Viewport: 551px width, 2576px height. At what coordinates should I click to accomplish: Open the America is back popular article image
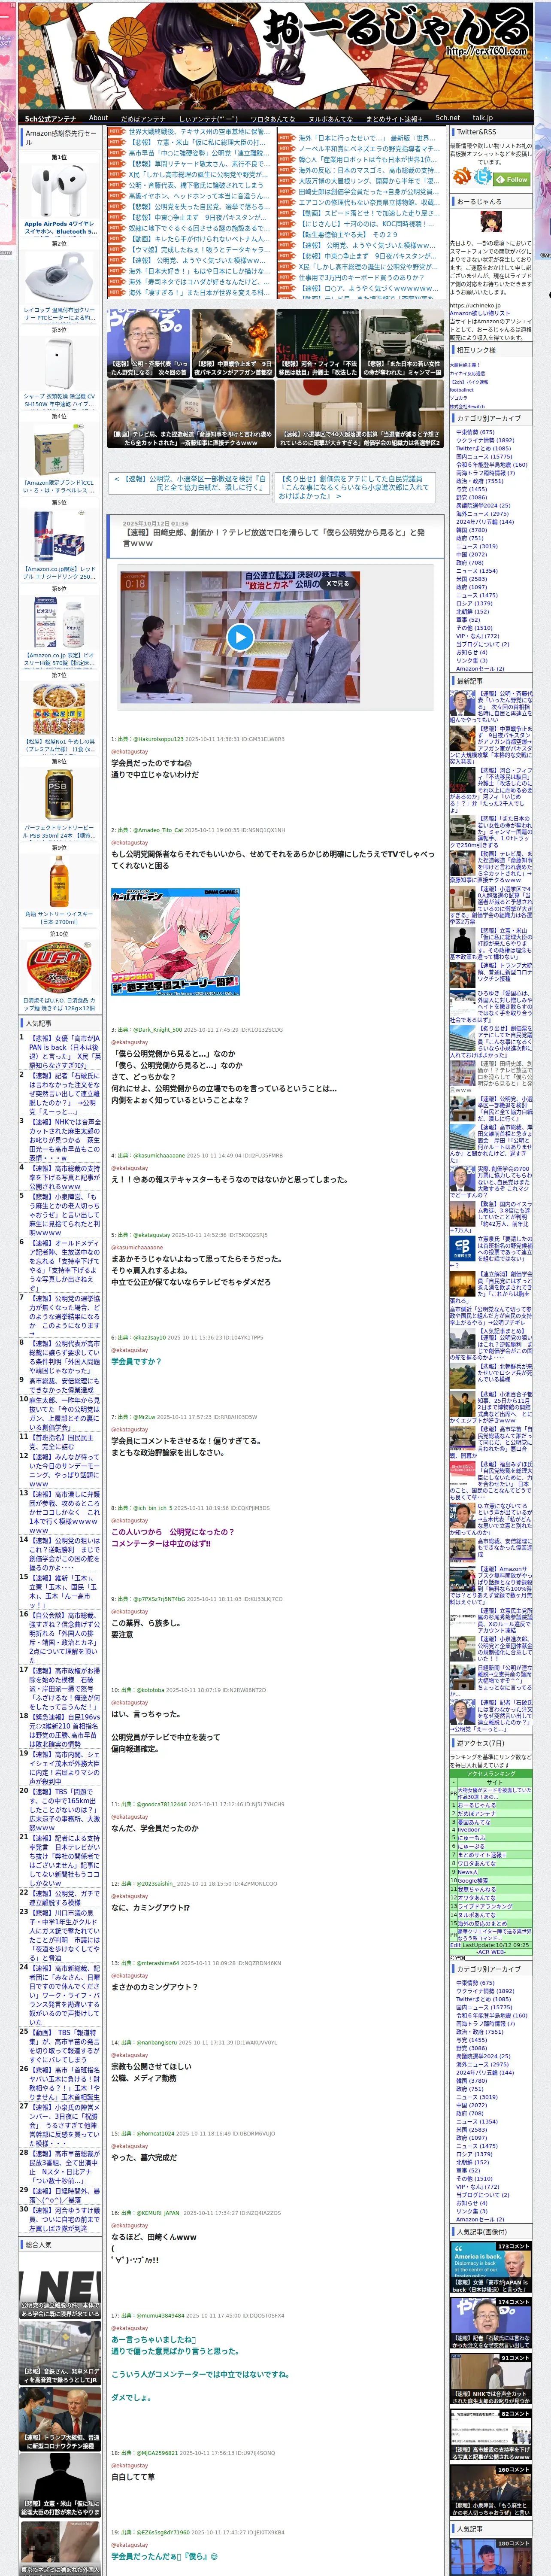[x=490, y=2266]
